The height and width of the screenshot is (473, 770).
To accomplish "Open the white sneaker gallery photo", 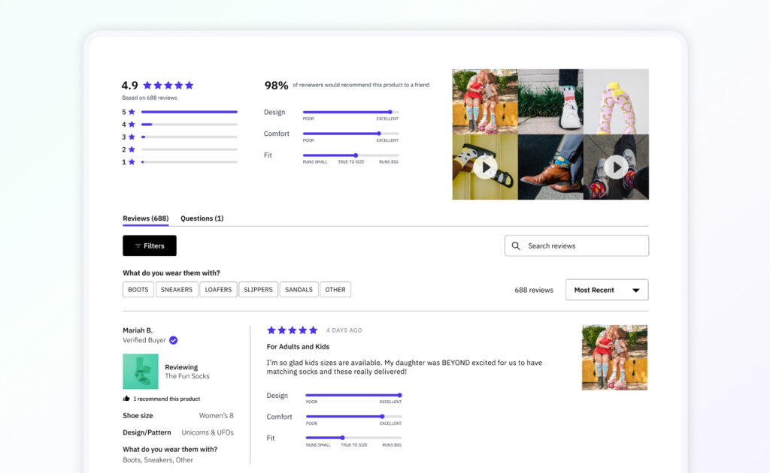I will (x=550, y=101).
